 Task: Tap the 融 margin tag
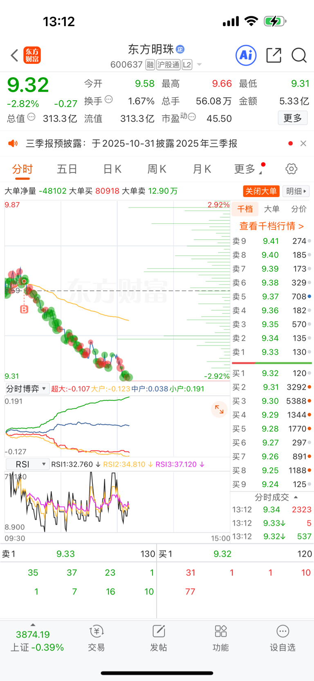pos(150,65)
